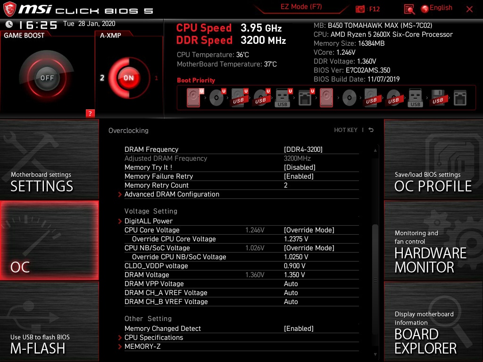Image resolution: width=483 pixels, height=362 pixels.
Task: Click the MSI dragon shield logo
Action: [9, 9]
